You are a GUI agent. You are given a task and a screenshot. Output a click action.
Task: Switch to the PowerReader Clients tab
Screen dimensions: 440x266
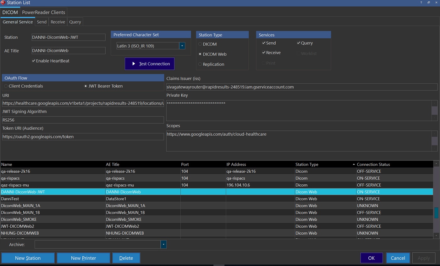pos(43,12)
